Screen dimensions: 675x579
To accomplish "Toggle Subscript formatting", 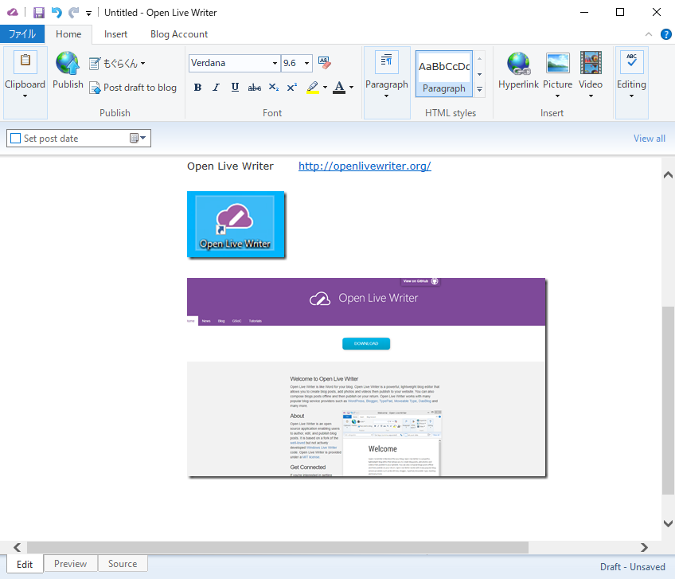I will tap(273, 88).
